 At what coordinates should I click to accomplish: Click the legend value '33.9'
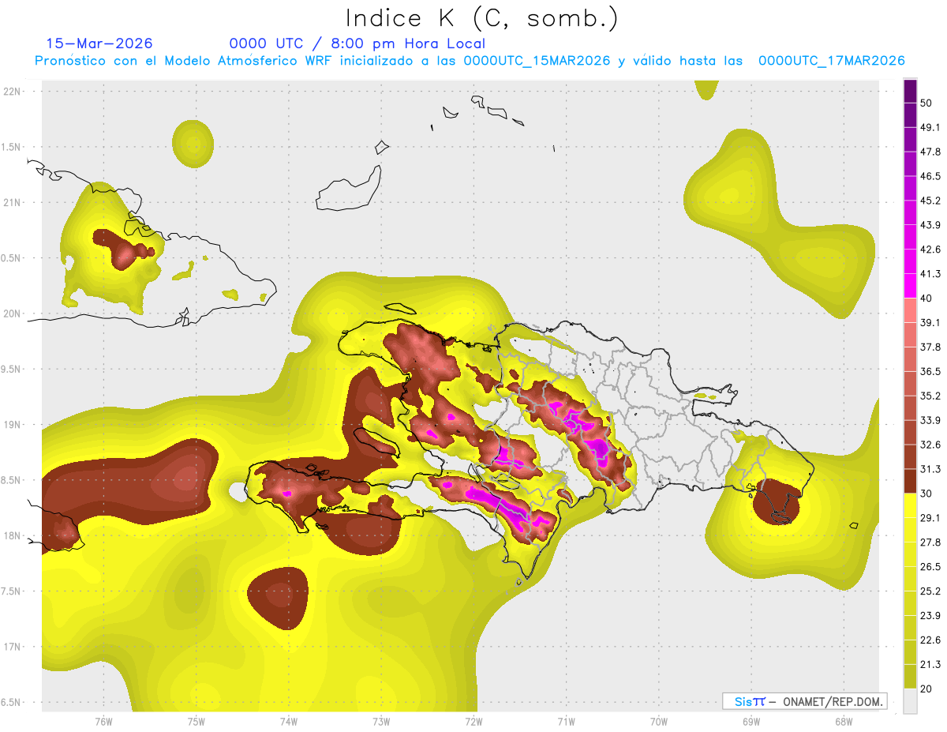[x=930, y=420]
